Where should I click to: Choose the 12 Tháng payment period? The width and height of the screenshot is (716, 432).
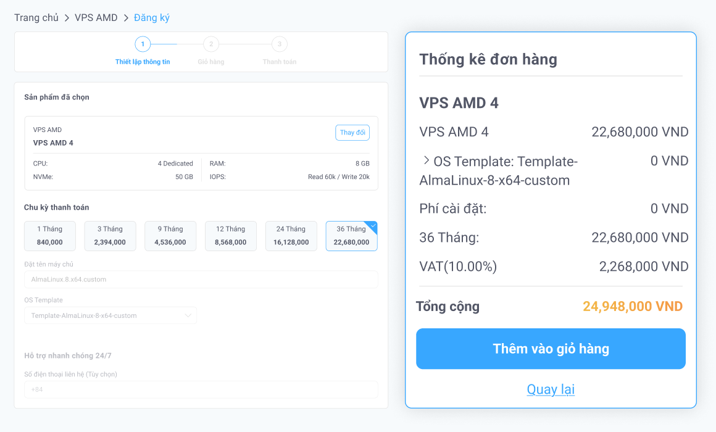click(x=230, y=236)
